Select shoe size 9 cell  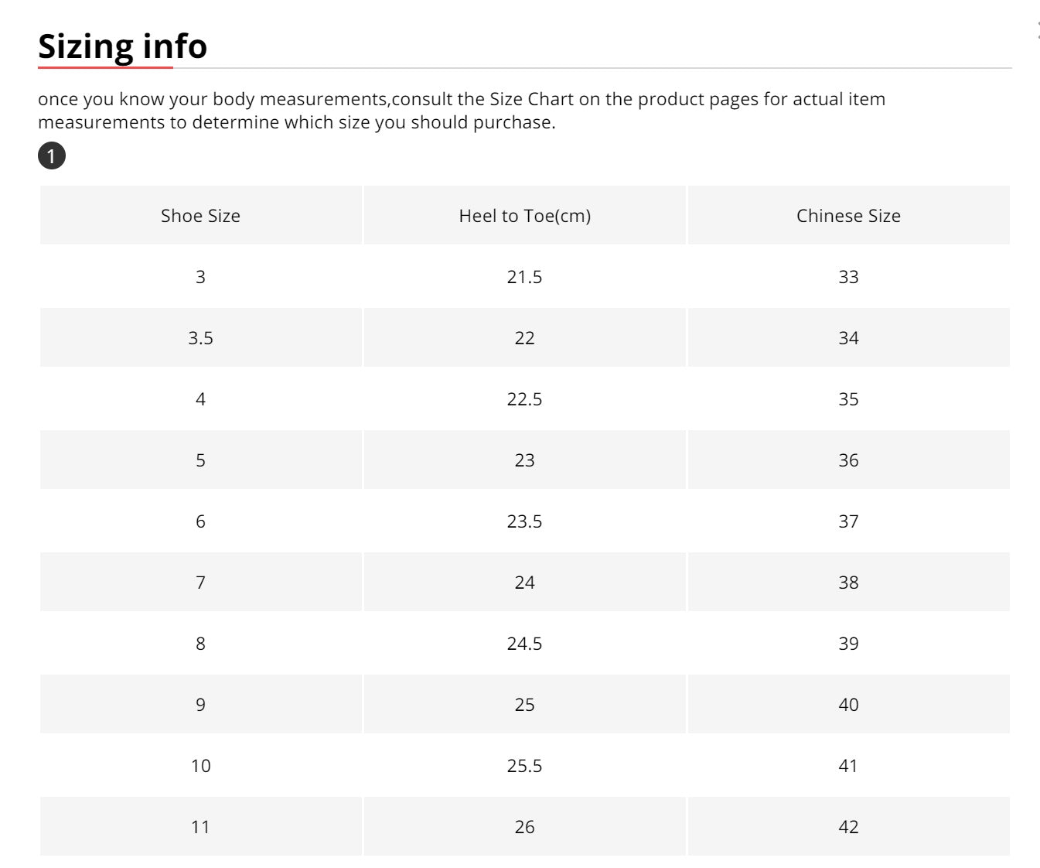(x=200, y=705)
